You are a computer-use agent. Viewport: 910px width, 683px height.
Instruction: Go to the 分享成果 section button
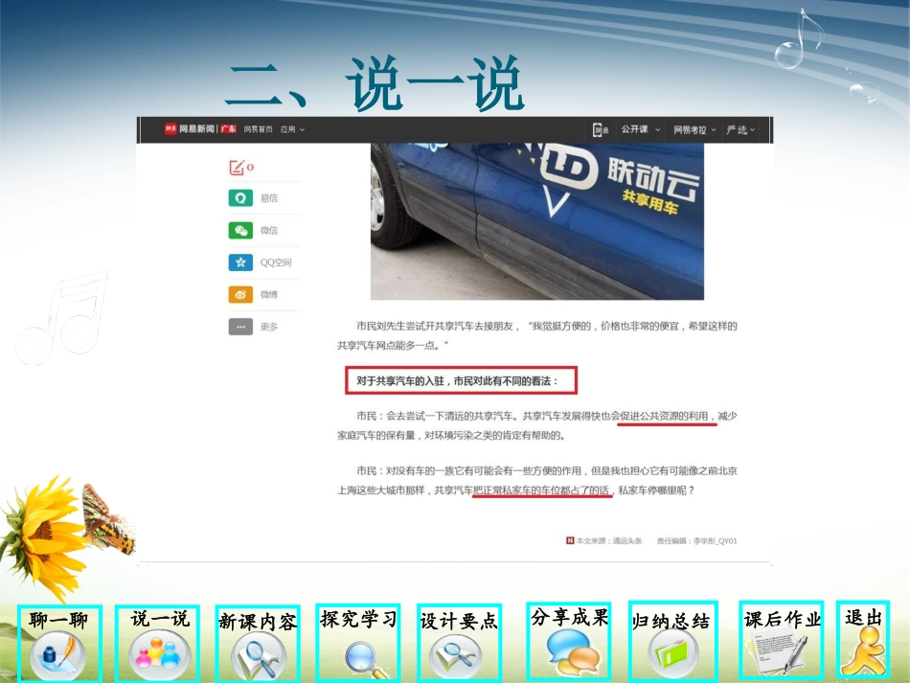[569, 641]
